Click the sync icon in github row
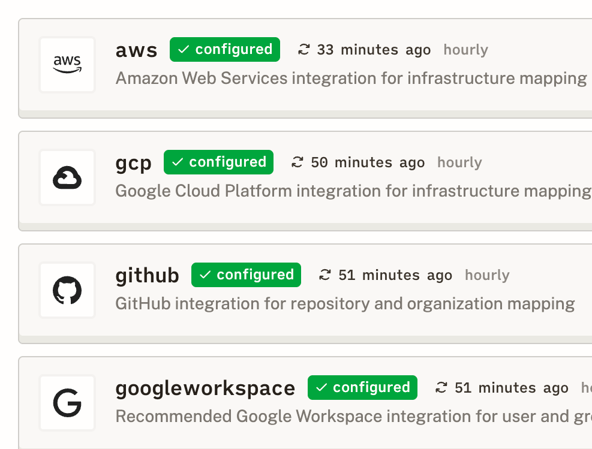This screenshot has width=592, height=449. pos(325,275)
